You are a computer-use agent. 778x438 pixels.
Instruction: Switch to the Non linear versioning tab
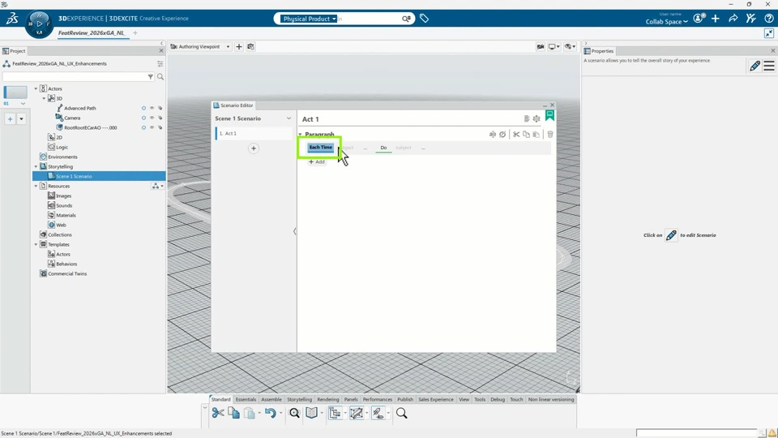551,399
